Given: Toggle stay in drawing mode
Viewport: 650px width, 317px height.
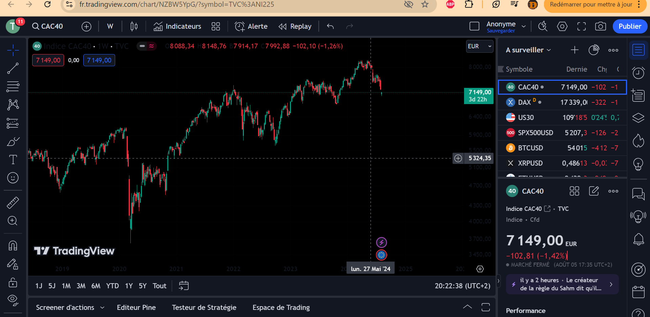Looking at the screenshot, I should point(13,264).
